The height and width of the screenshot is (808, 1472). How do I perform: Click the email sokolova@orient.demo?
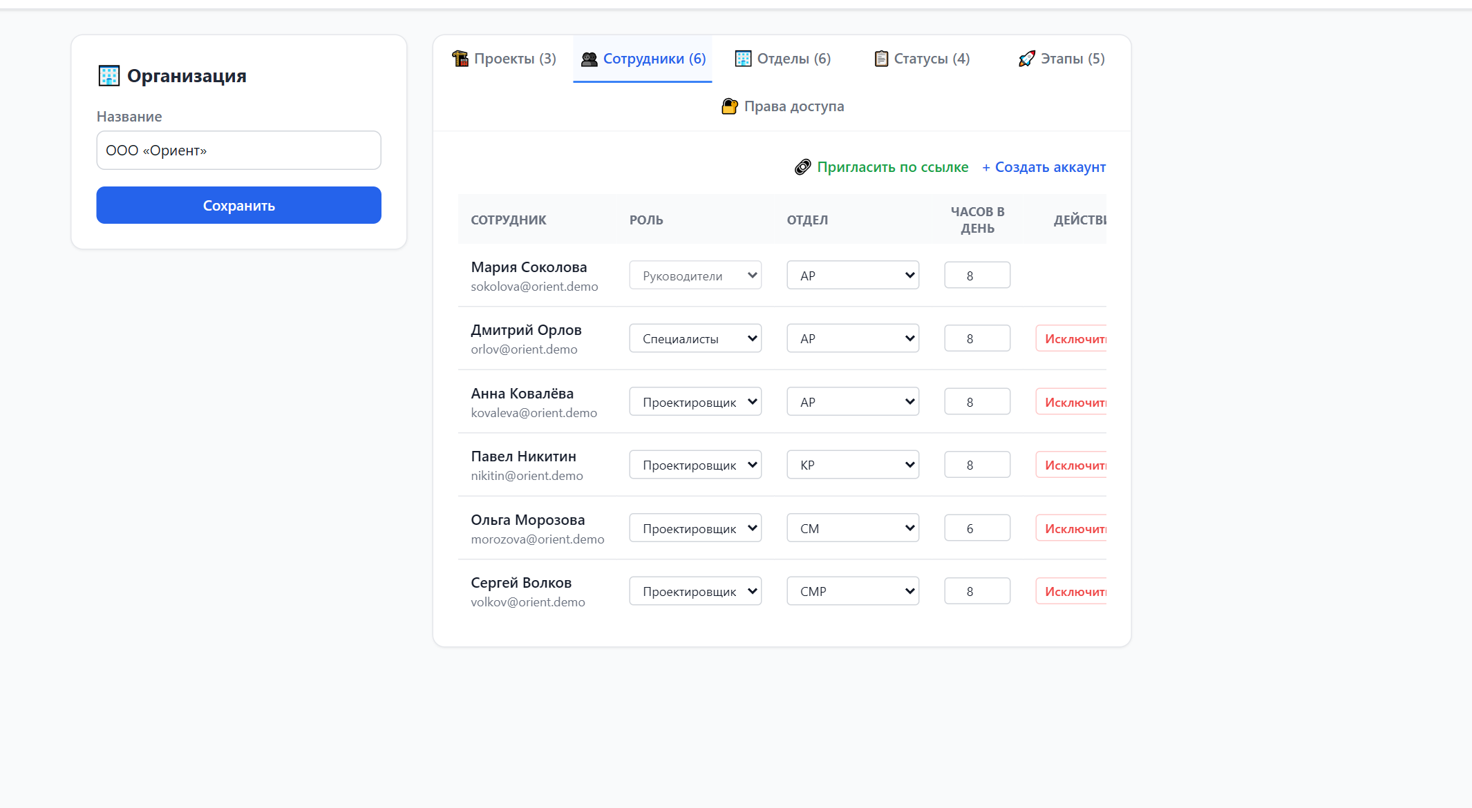[534, 287]
